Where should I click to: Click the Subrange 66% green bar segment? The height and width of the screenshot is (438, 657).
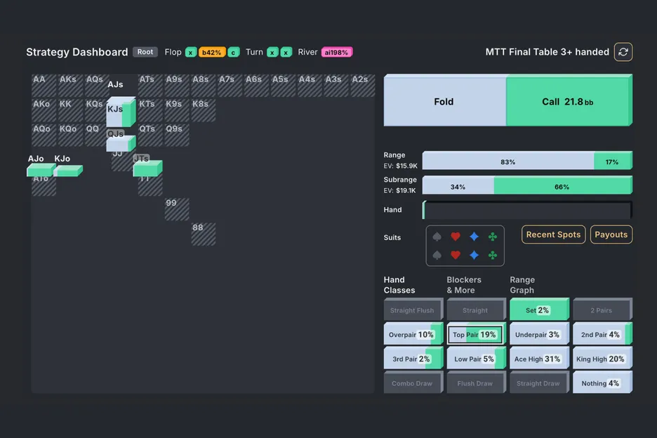(x=562, y=187)
